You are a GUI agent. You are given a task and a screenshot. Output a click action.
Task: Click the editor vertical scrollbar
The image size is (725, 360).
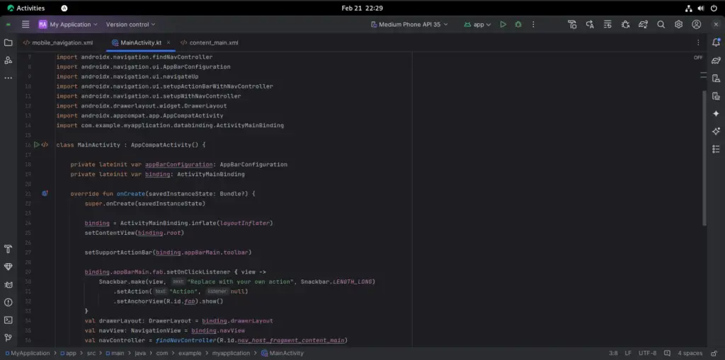coord(704,157)
